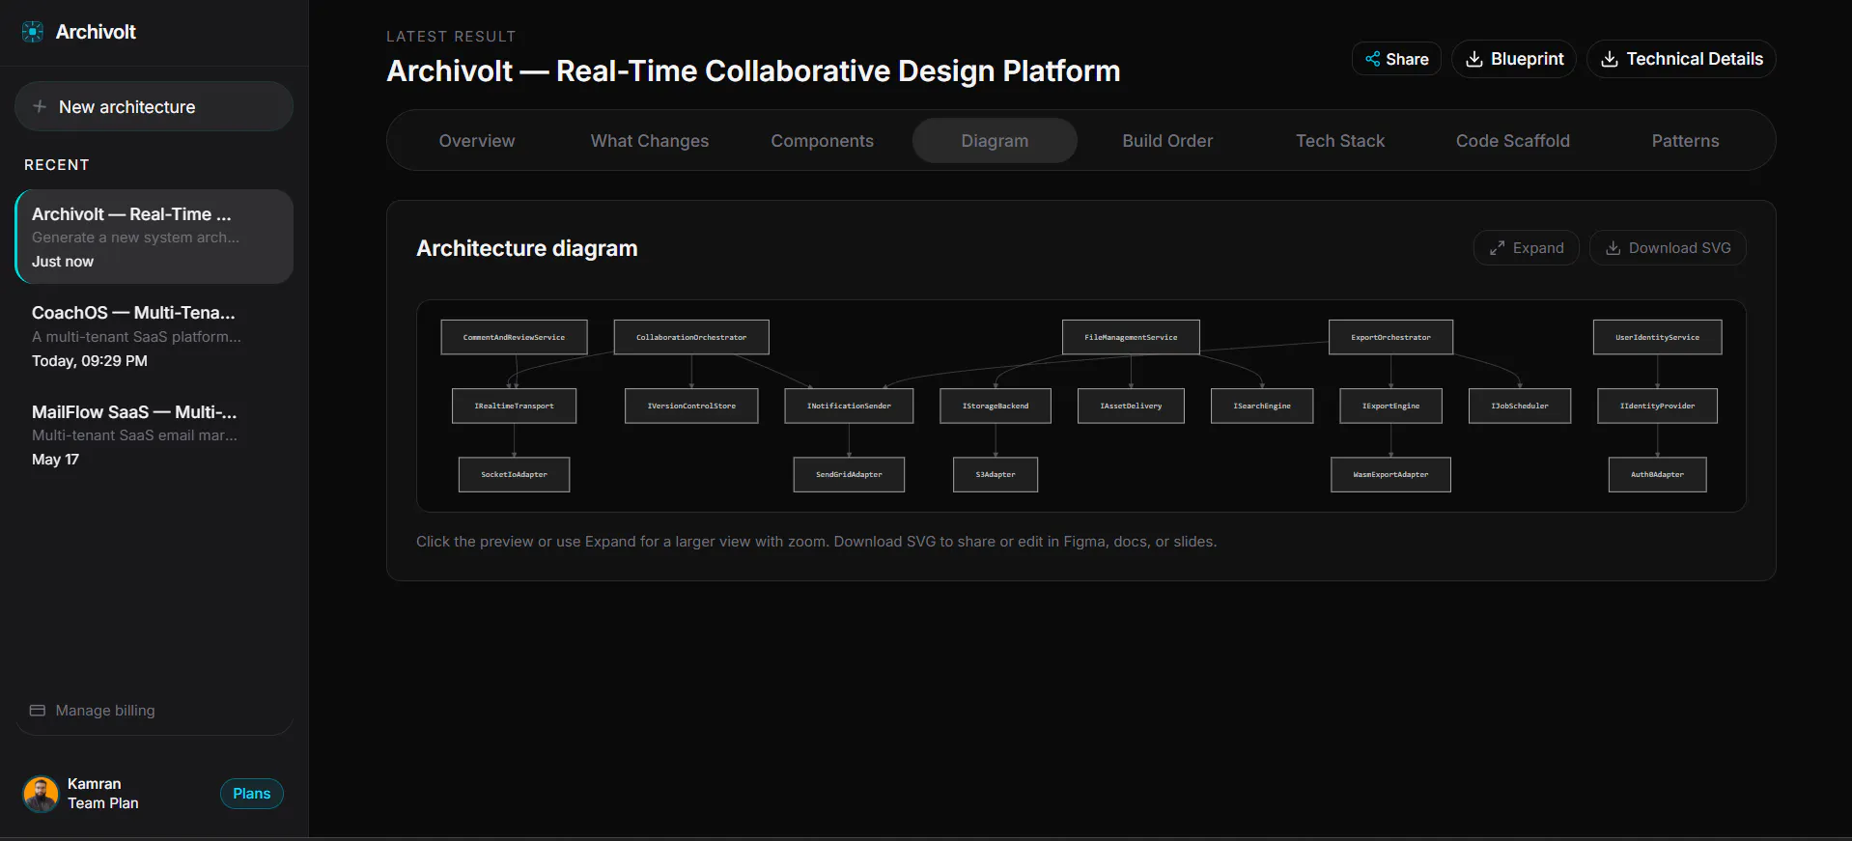Click the Blueprint download icon

pyautogui.click(x=1474, y=59)
